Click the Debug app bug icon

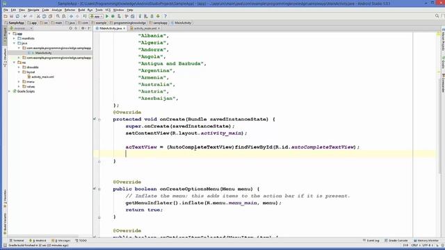pyautogui.click(x=113, y=17)
